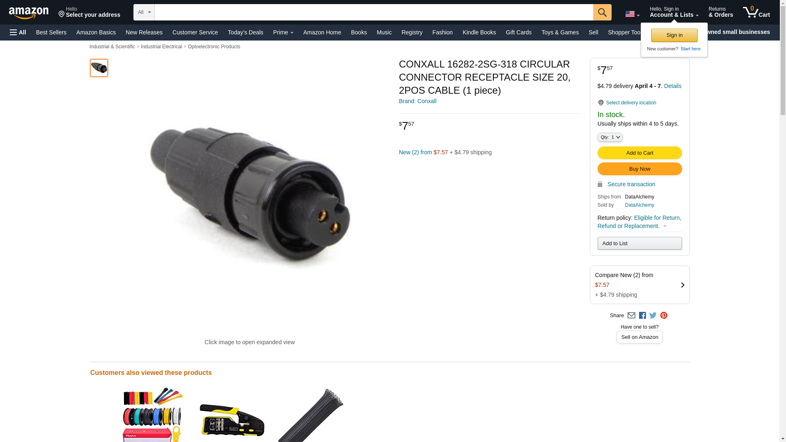
Task: Expand the return policy details chevron
Action: (665, 226)
